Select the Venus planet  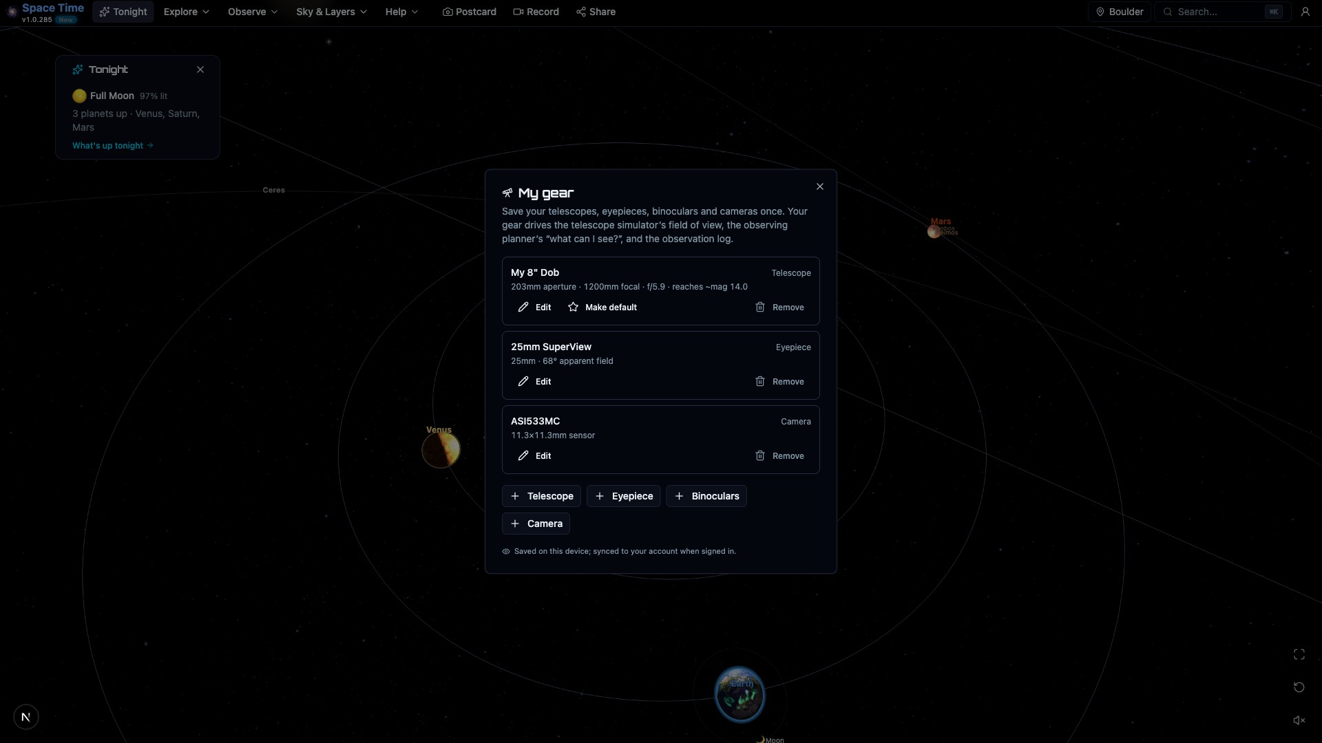click(441, 450)
